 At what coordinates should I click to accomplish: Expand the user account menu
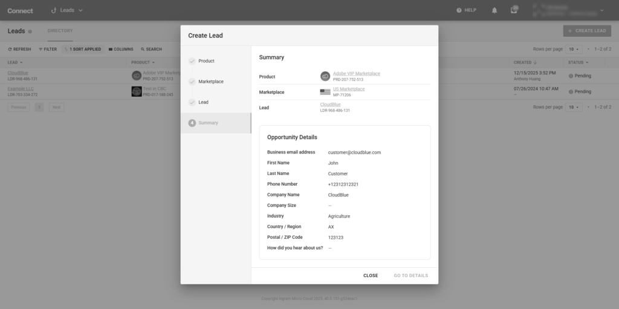pos(601,10)
